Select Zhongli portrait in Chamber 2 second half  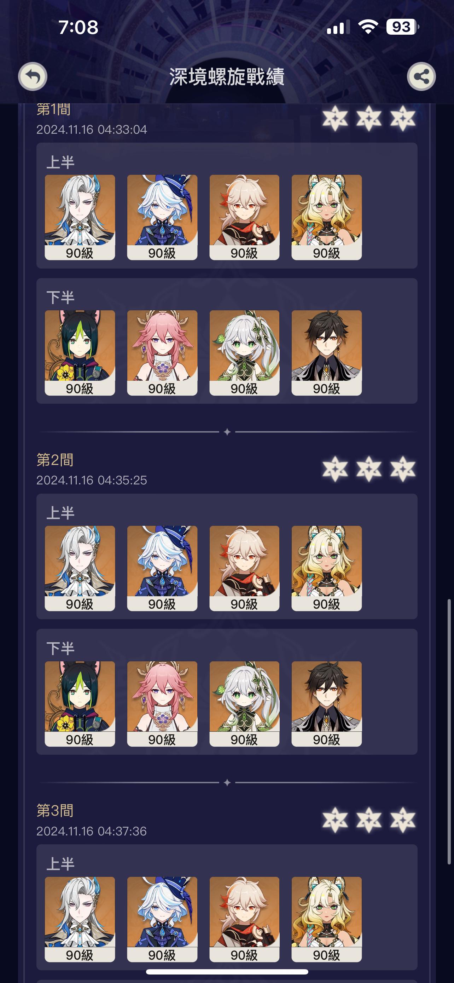[327, 704]
